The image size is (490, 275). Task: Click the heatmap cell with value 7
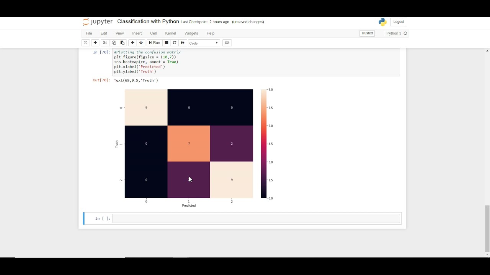tap(189, 144)
